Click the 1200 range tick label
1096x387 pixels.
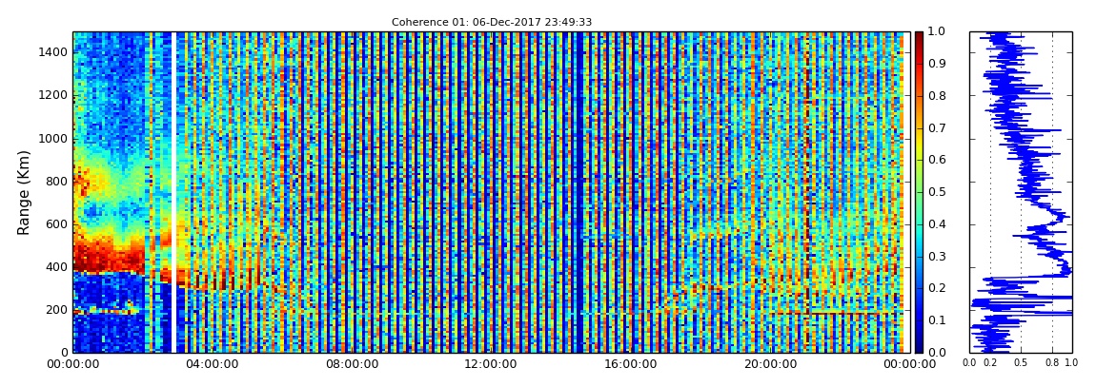51,95
